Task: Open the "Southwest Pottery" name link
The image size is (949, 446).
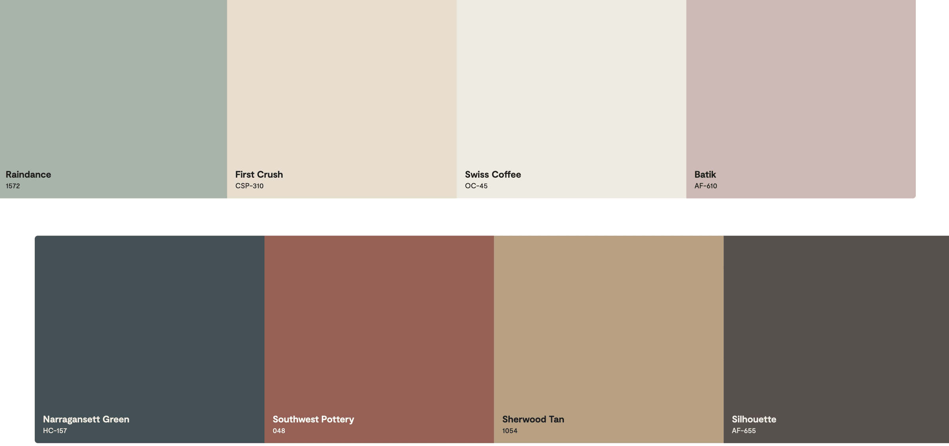Action: 313,419
